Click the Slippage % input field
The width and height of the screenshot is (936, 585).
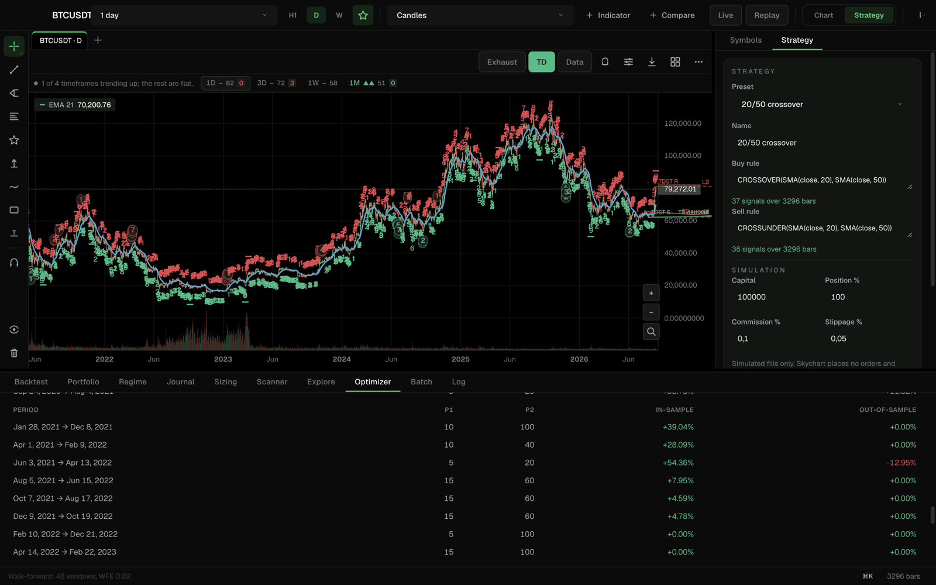click(x=869, y=339)
